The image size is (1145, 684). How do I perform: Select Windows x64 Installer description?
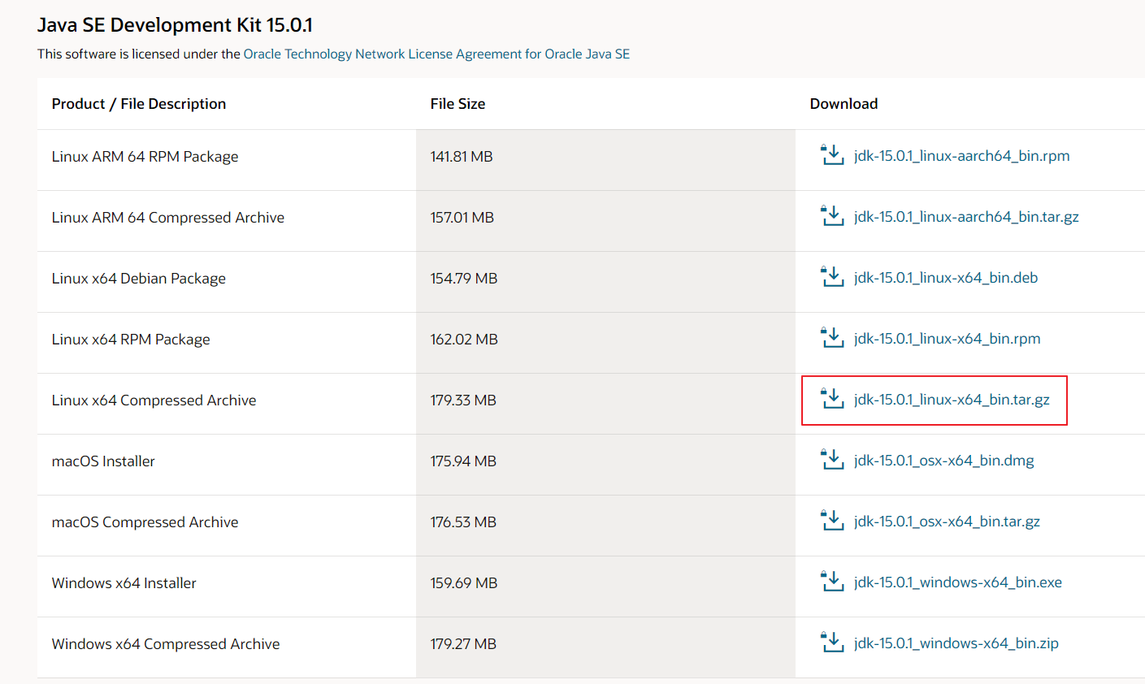pos(124,583)
